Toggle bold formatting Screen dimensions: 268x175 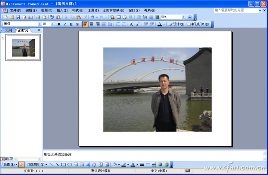59,24
